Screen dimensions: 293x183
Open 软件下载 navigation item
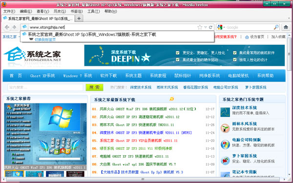click(108, 76)
